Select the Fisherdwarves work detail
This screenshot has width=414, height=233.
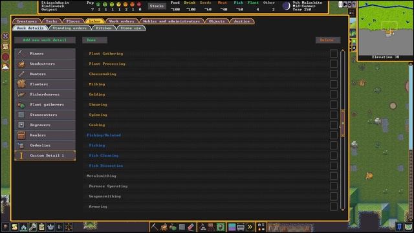click(45, 94)
